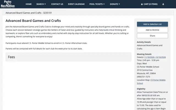
Task: Expand the Pool Tickets dropdown
Action: point(97,4)
